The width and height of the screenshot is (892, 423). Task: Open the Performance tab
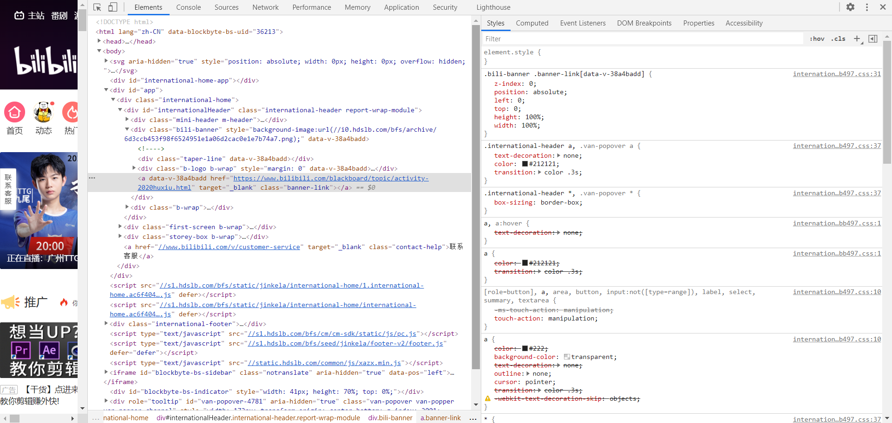tap(312, 7)
